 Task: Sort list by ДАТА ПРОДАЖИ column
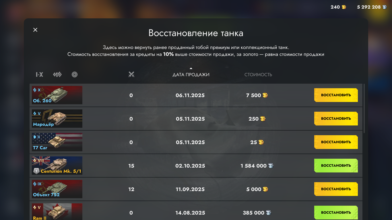[191, 75]
